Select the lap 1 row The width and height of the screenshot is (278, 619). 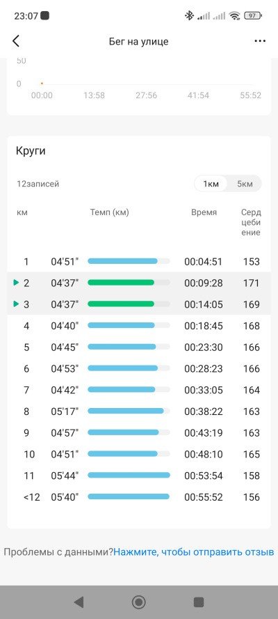coord(139,261)
